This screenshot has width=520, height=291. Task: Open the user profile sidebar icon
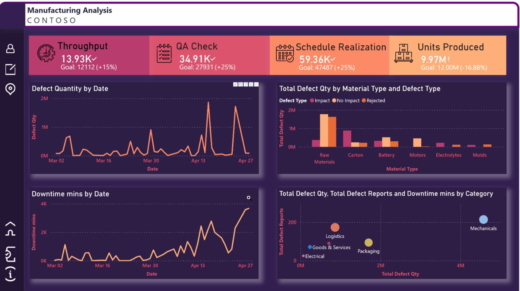[10, 49]
